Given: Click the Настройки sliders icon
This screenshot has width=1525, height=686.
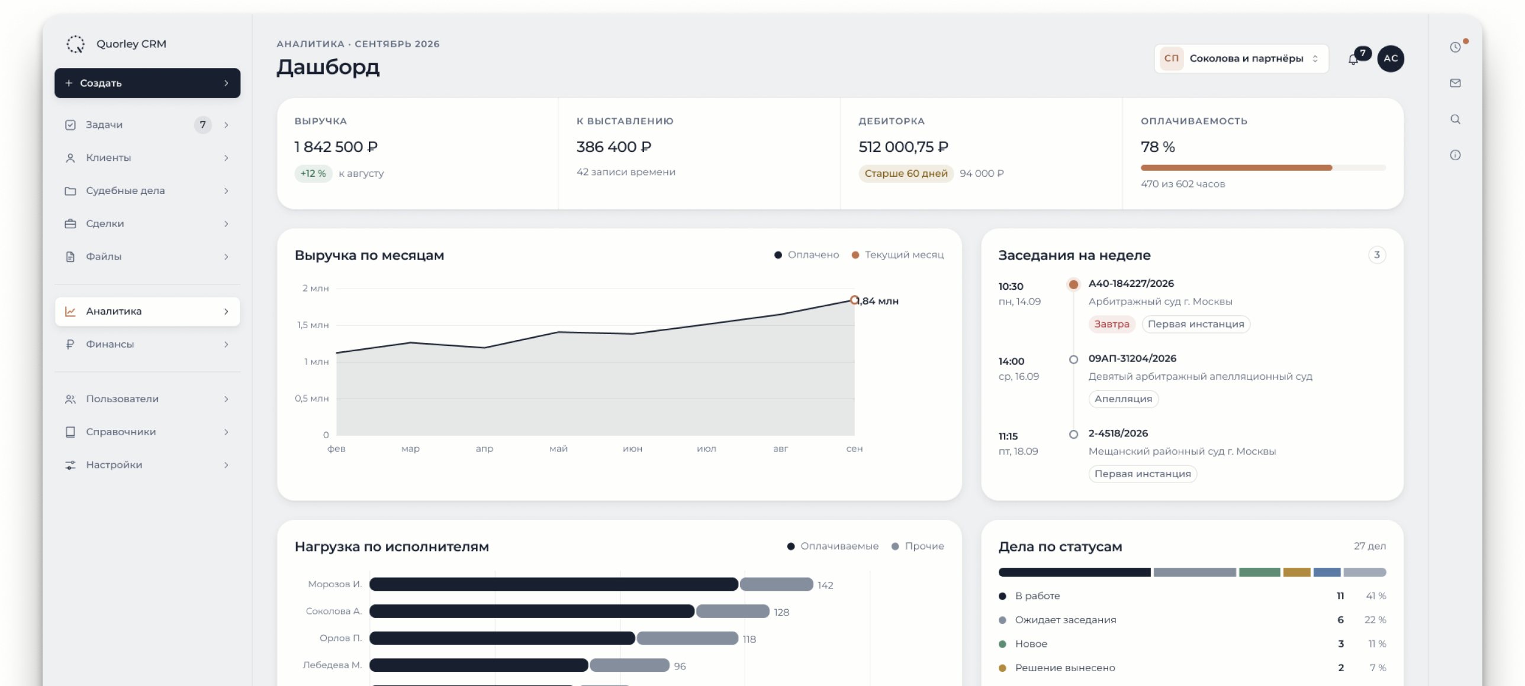Looking at the screenshot, I should click(70, 465).
